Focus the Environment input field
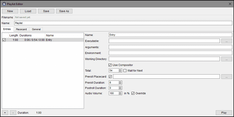This screenshot has height=117, width=234. [170, 53]
